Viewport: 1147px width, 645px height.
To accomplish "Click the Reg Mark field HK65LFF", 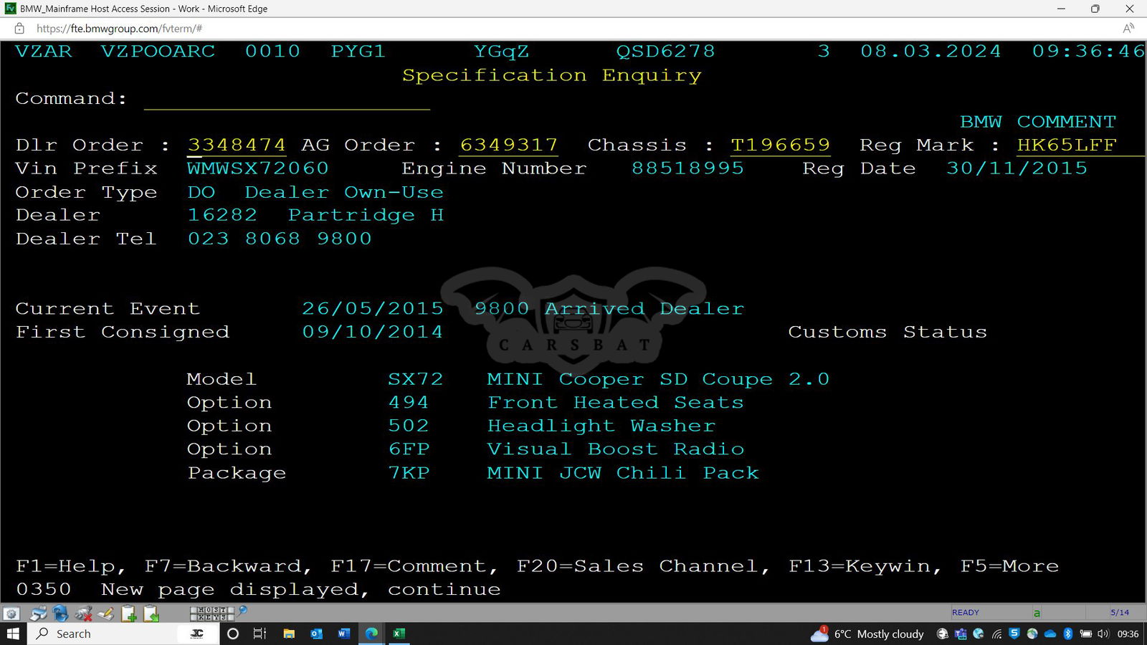I will pos(1066,145).
